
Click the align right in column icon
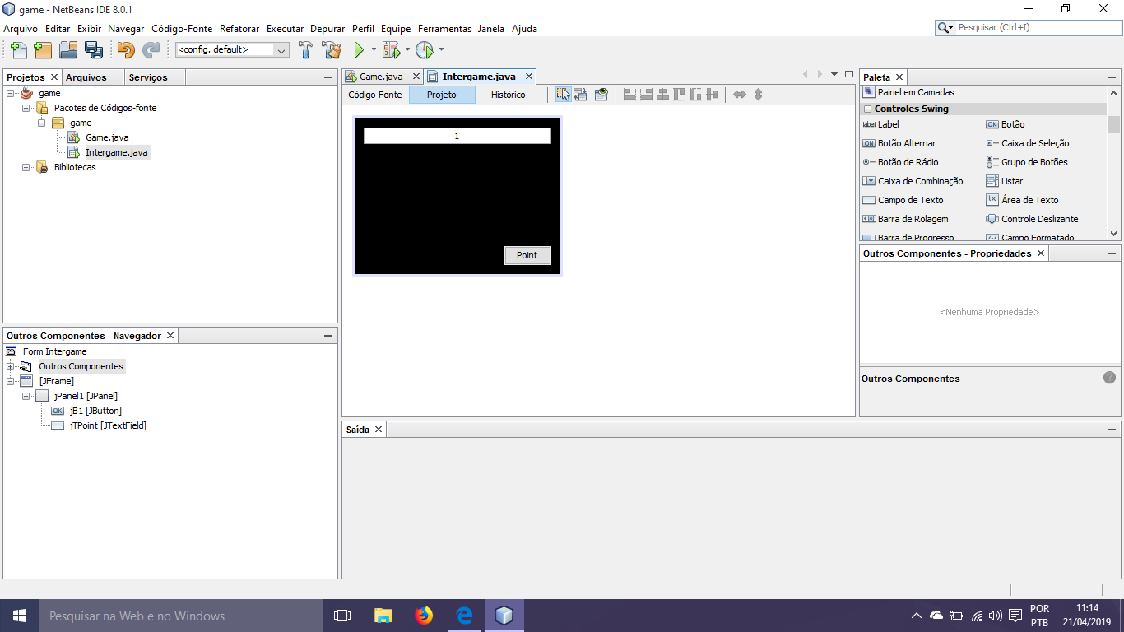[x=646, y=95]
